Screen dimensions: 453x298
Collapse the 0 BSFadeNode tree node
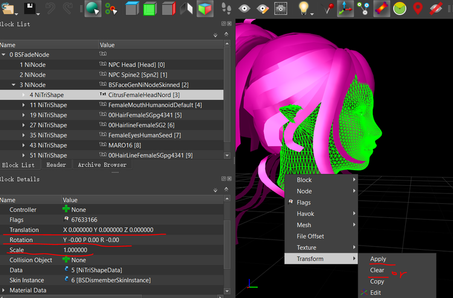point(4,54)
